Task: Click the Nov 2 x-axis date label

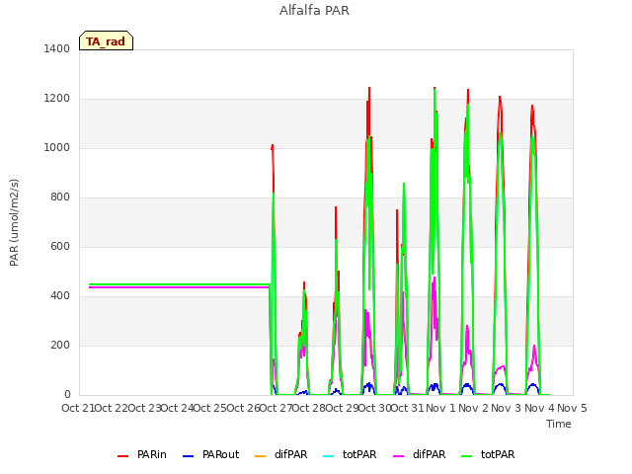Action: coord(474,408)
